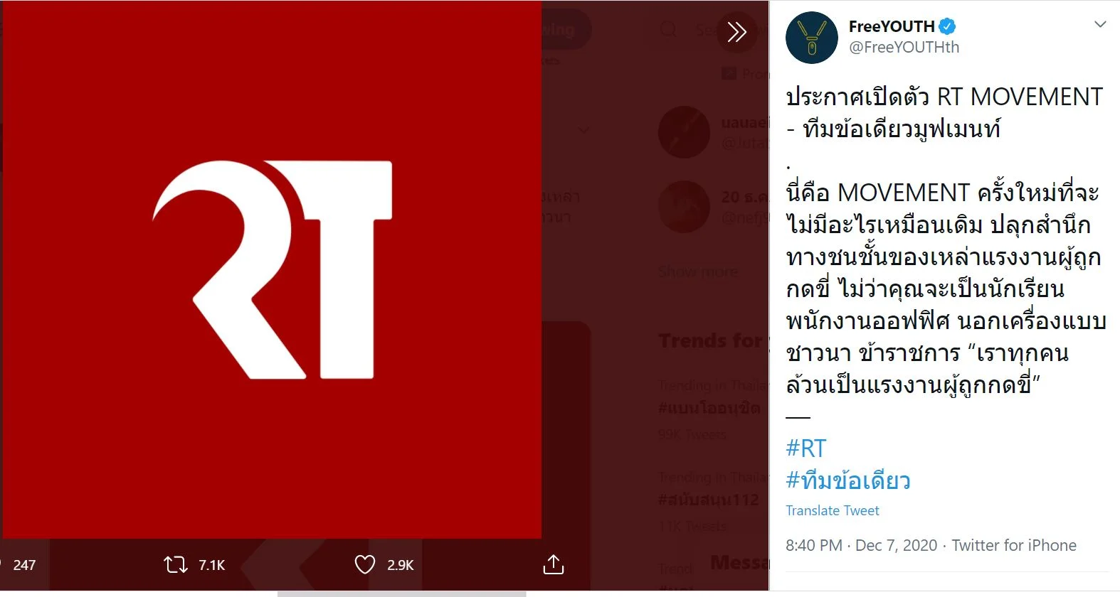The image size is (1120, 597).
Task: Click dimmed Show more link
Action: coord(698,271)
